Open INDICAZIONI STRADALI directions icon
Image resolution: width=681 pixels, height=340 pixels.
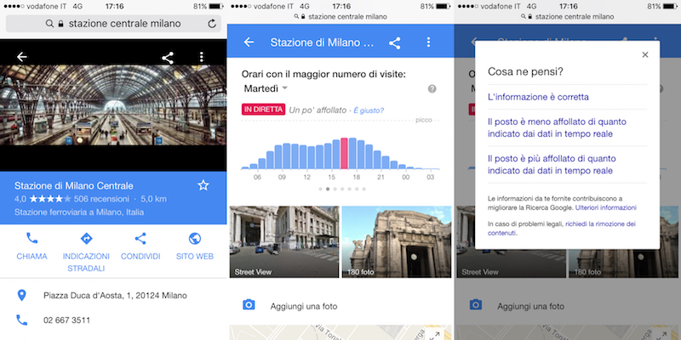(x=86, y=239)
